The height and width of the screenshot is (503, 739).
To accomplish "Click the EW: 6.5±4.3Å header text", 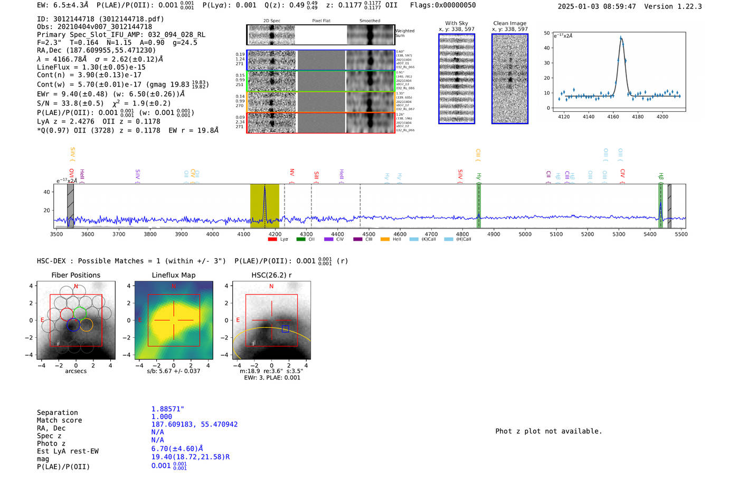I will [x=63, y=5].
